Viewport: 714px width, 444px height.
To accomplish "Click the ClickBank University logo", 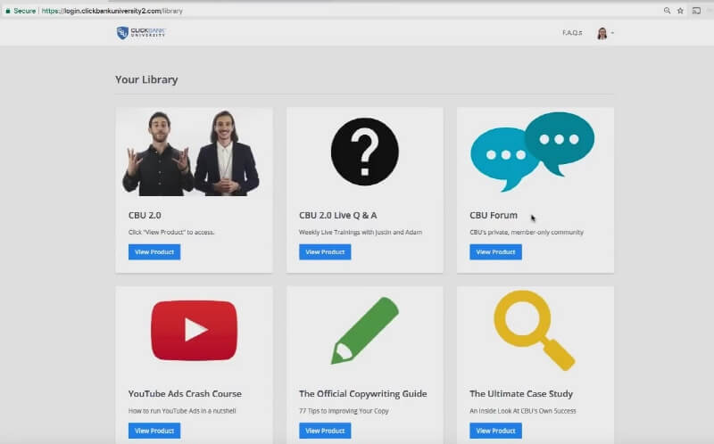I will point(141,33).
